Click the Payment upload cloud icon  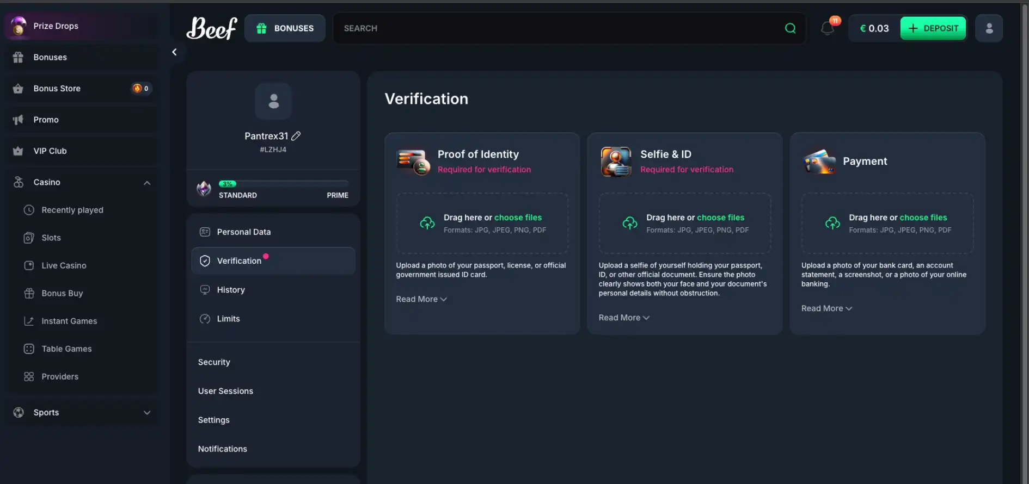(x=832, y=223)
